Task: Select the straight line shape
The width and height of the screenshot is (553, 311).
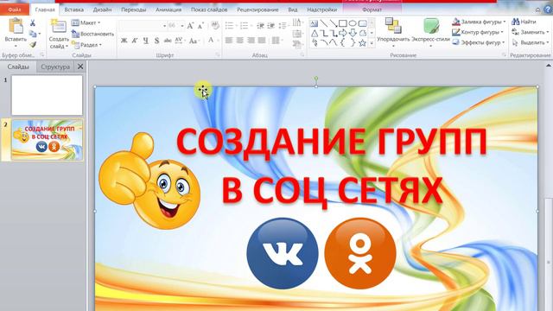Action: pos(323,23)
